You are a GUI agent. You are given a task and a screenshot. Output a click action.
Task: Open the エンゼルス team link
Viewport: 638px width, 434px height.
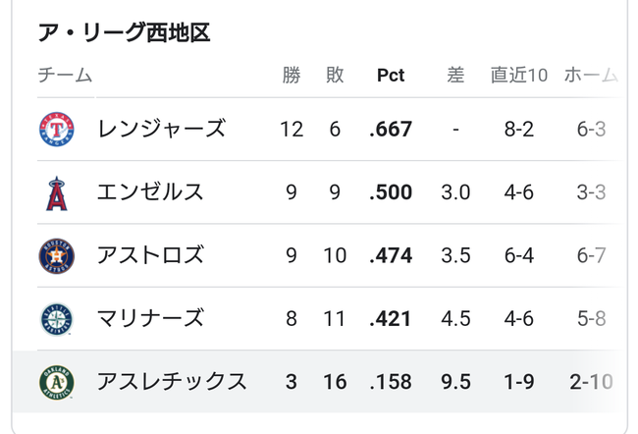click(x=150, y=191)
